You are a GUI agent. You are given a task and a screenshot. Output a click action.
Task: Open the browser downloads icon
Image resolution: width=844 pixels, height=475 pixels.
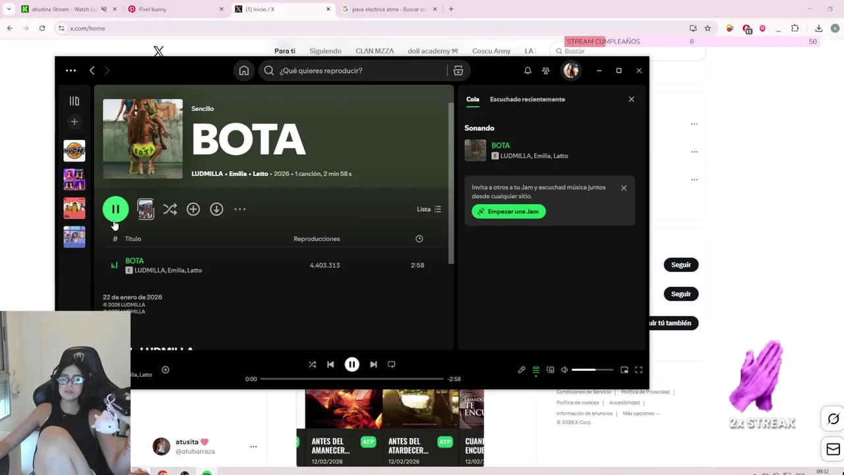pyautogui.click(x=819, y=28)
